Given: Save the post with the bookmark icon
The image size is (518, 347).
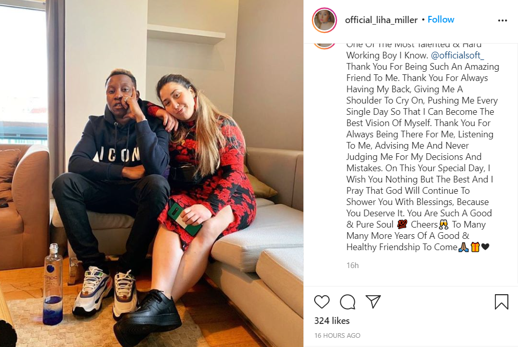Looking at the screenshot, I should (501, 302).
